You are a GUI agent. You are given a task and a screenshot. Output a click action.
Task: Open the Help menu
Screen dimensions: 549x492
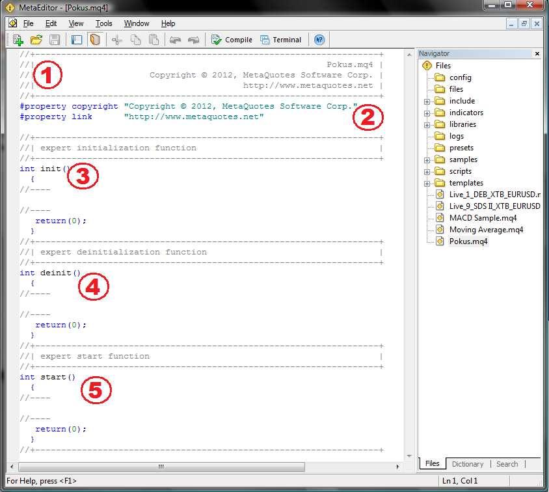click(168, 23)
